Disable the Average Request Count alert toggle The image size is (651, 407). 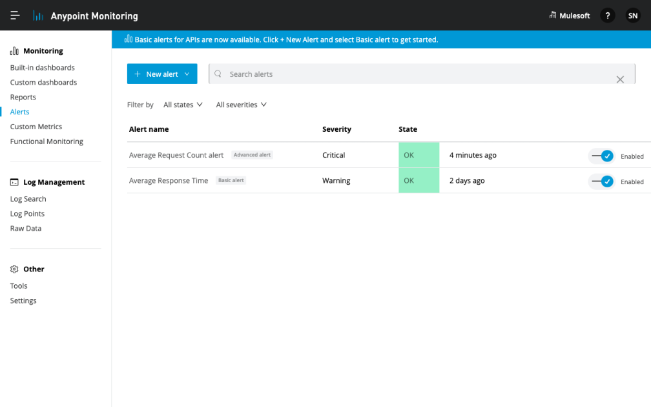[601, 156]
